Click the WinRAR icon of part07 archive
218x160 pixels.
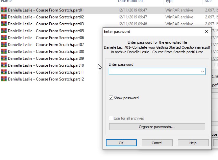click(x=4, y=44)
